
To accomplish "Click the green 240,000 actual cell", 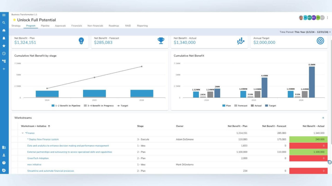I will click(308, 139).
